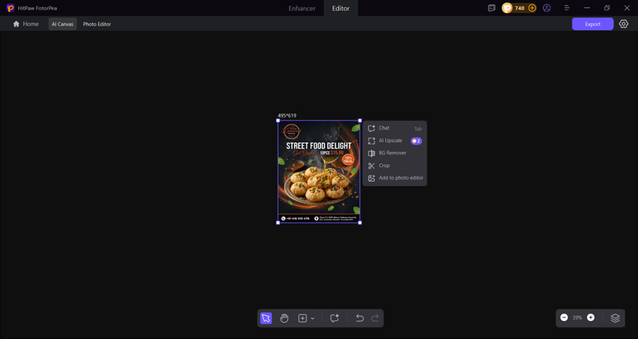
Task: Close the HitPaw FotorPea window
Action: click(x=627, y=8)
